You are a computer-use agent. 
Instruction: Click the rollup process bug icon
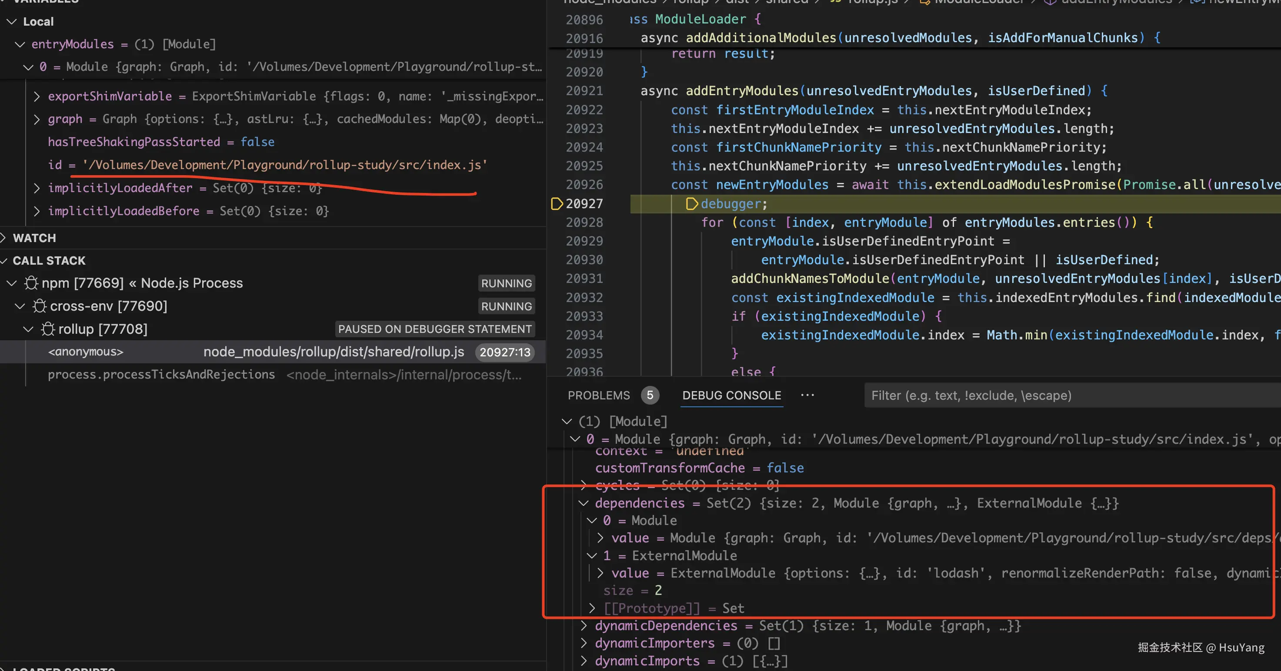[x=48, y=329]
